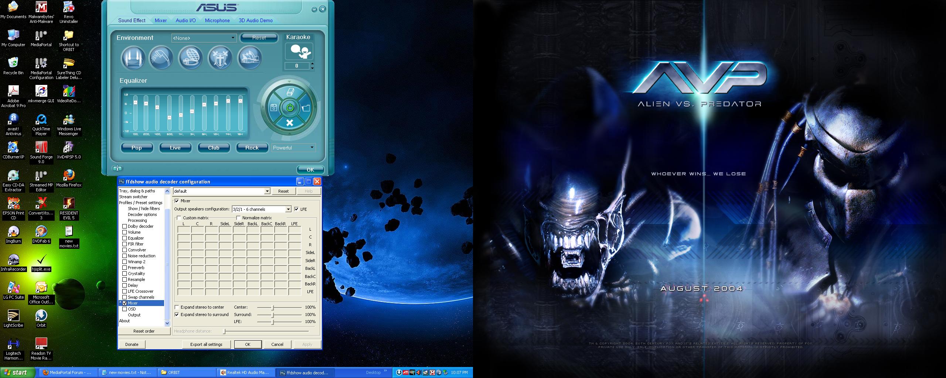Check the Custom matrix checkbox

(179, 218)
